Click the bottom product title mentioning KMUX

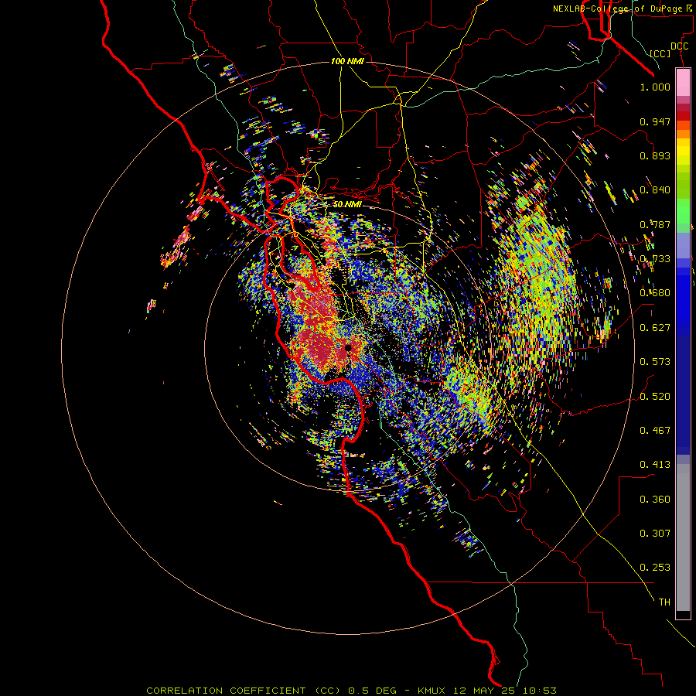(x=351, y=691)
